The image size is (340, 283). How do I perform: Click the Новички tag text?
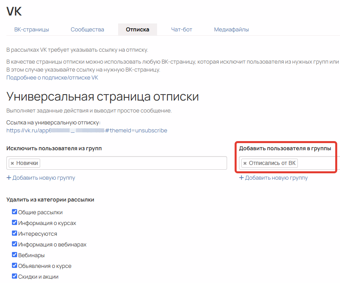click(x=27, y=163)
